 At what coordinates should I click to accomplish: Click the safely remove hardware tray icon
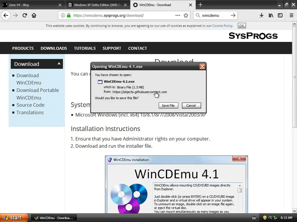pos(275,218)
